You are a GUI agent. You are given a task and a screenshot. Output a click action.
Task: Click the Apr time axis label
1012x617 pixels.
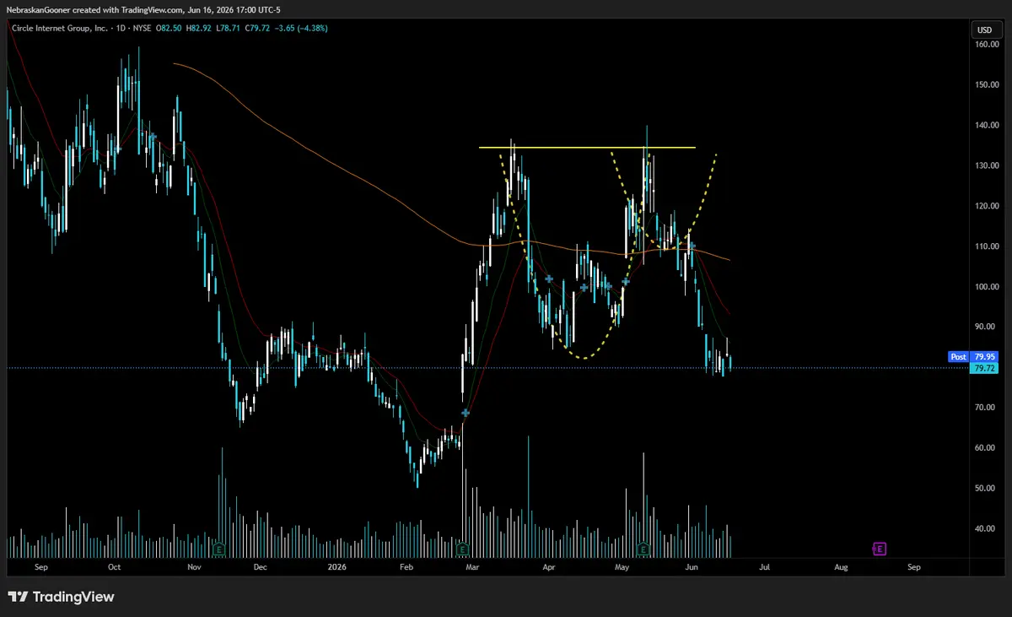point(549,568)
